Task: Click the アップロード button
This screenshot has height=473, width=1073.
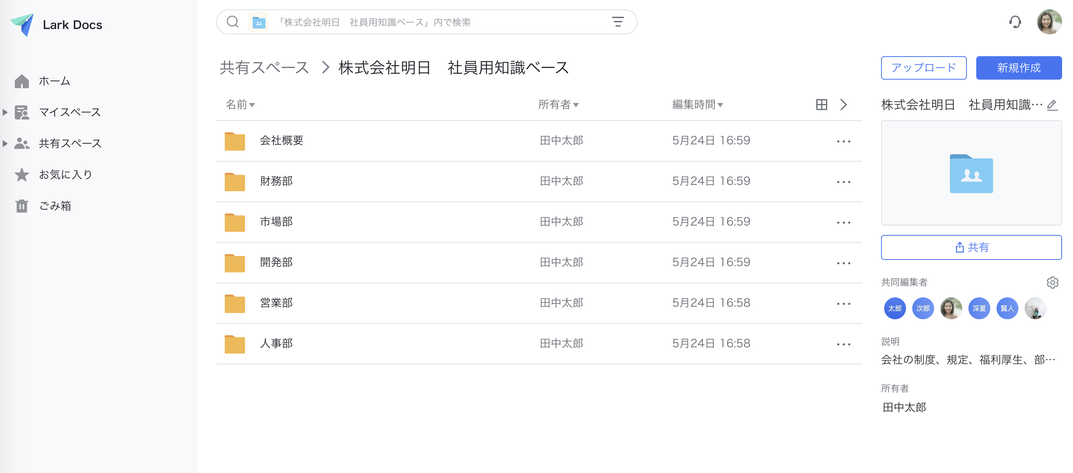Action: [x=924, y=68]
